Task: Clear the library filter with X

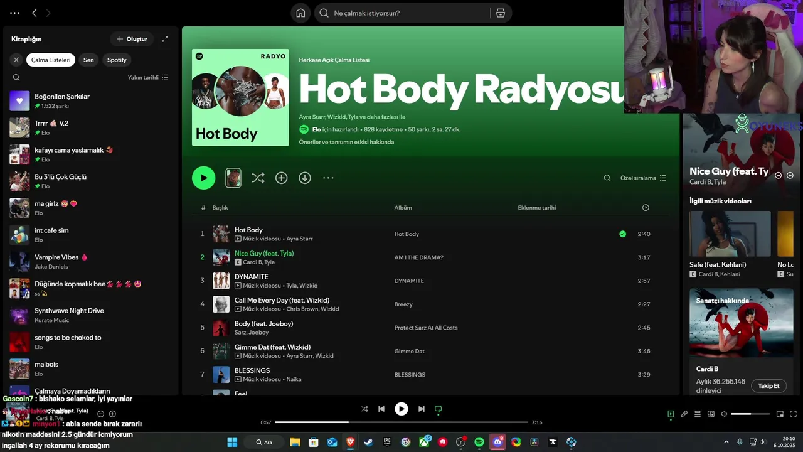Action: (x=16, y=60)
